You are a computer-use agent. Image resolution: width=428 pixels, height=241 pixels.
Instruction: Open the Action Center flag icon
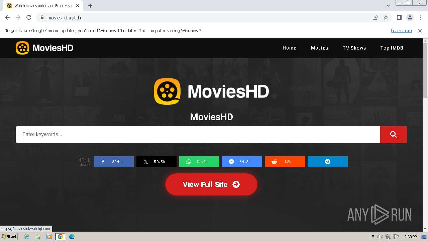click(396, 237)
